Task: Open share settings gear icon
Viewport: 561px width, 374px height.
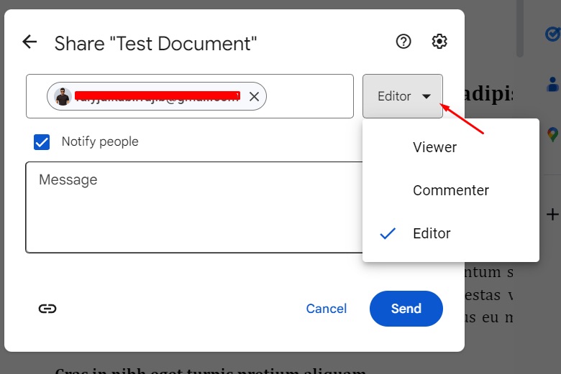Action: click(439, 42)
